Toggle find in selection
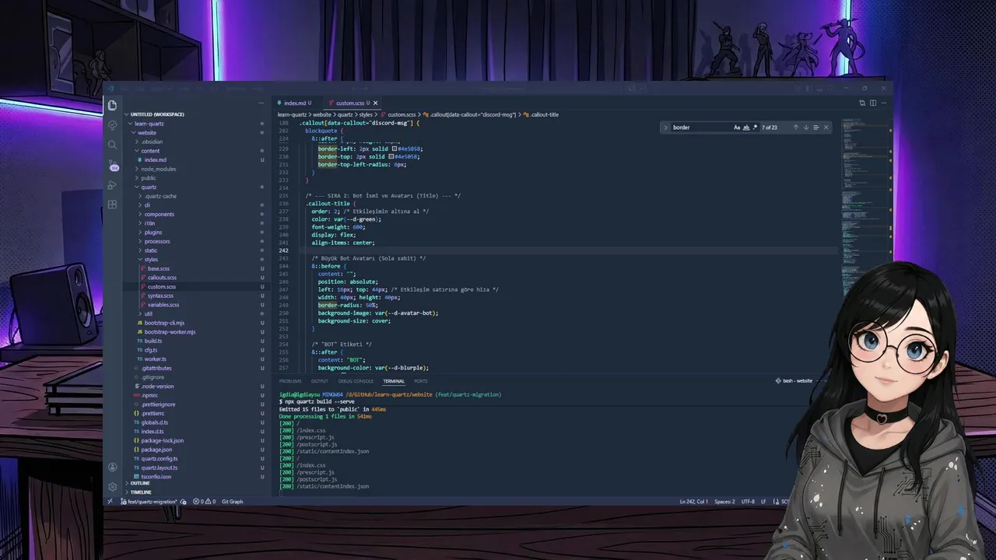Screen dimensions: 996x560 [815, 128]
